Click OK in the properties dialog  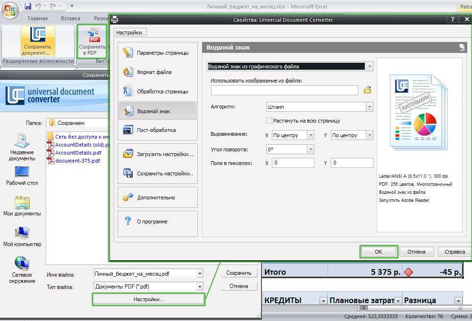[379, 252]
